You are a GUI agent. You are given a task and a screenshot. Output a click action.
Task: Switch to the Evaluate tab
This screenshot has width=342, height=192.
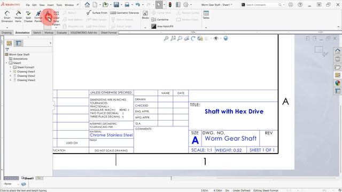62,33
